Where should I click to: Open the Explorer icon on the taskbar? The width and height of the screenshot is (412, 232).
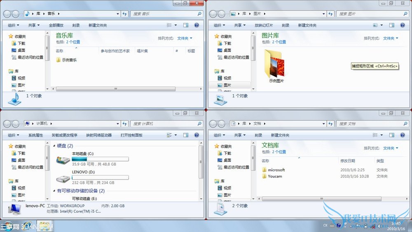[x=44, y=226]
